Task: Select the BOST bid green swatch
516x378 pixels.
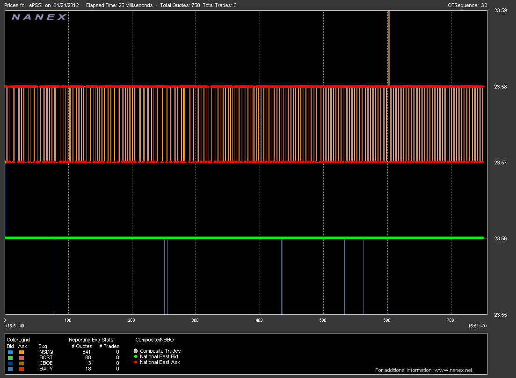Action: coord(10,357)
